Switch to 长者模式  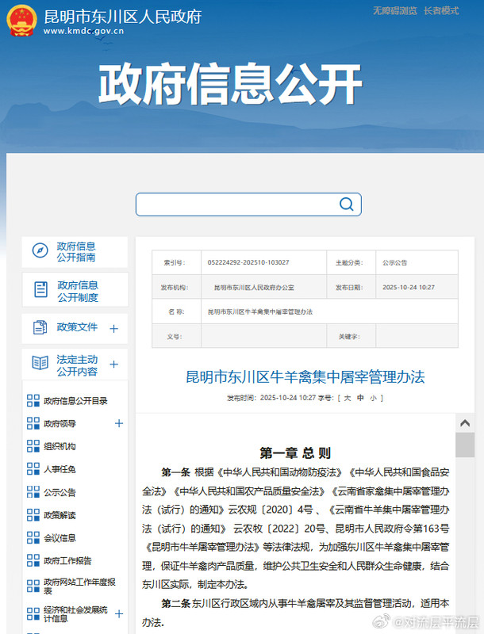[x=441, y=11]
